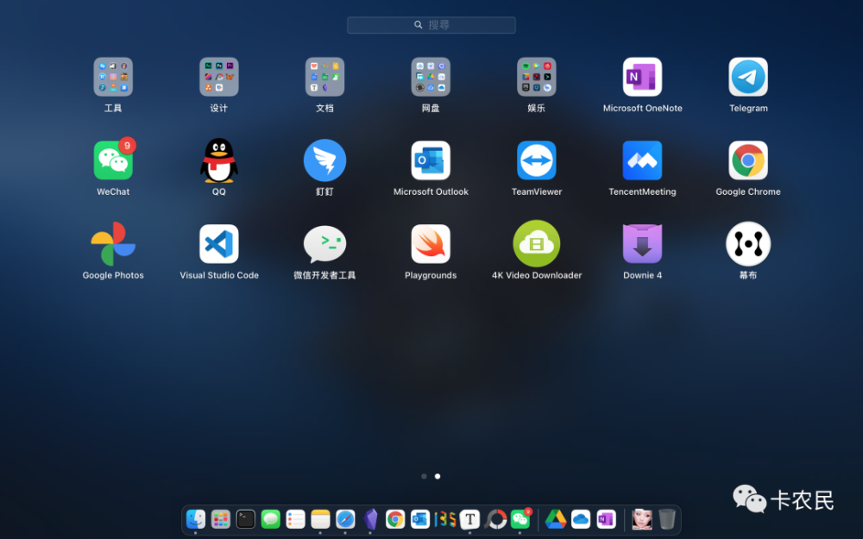Viewport: 863px width, 539px height.
Task: Open the 设计 app folder
Action: (x=218, y=77)
